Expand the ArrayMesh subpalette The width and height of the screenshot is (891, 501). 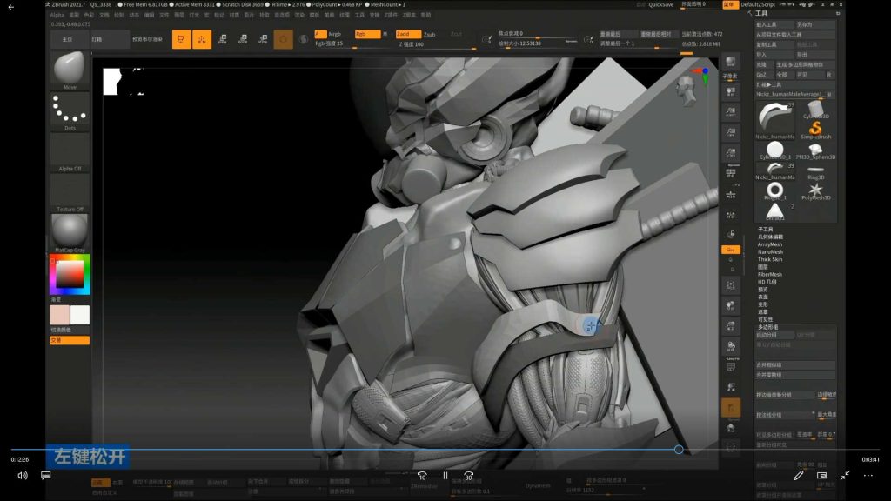coord(770,244)
